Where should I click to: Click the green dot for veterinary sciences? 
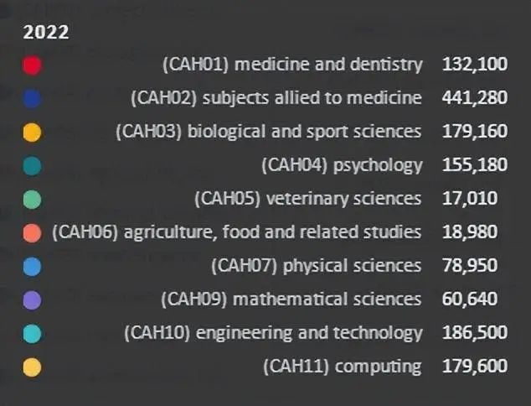(32, 200)
